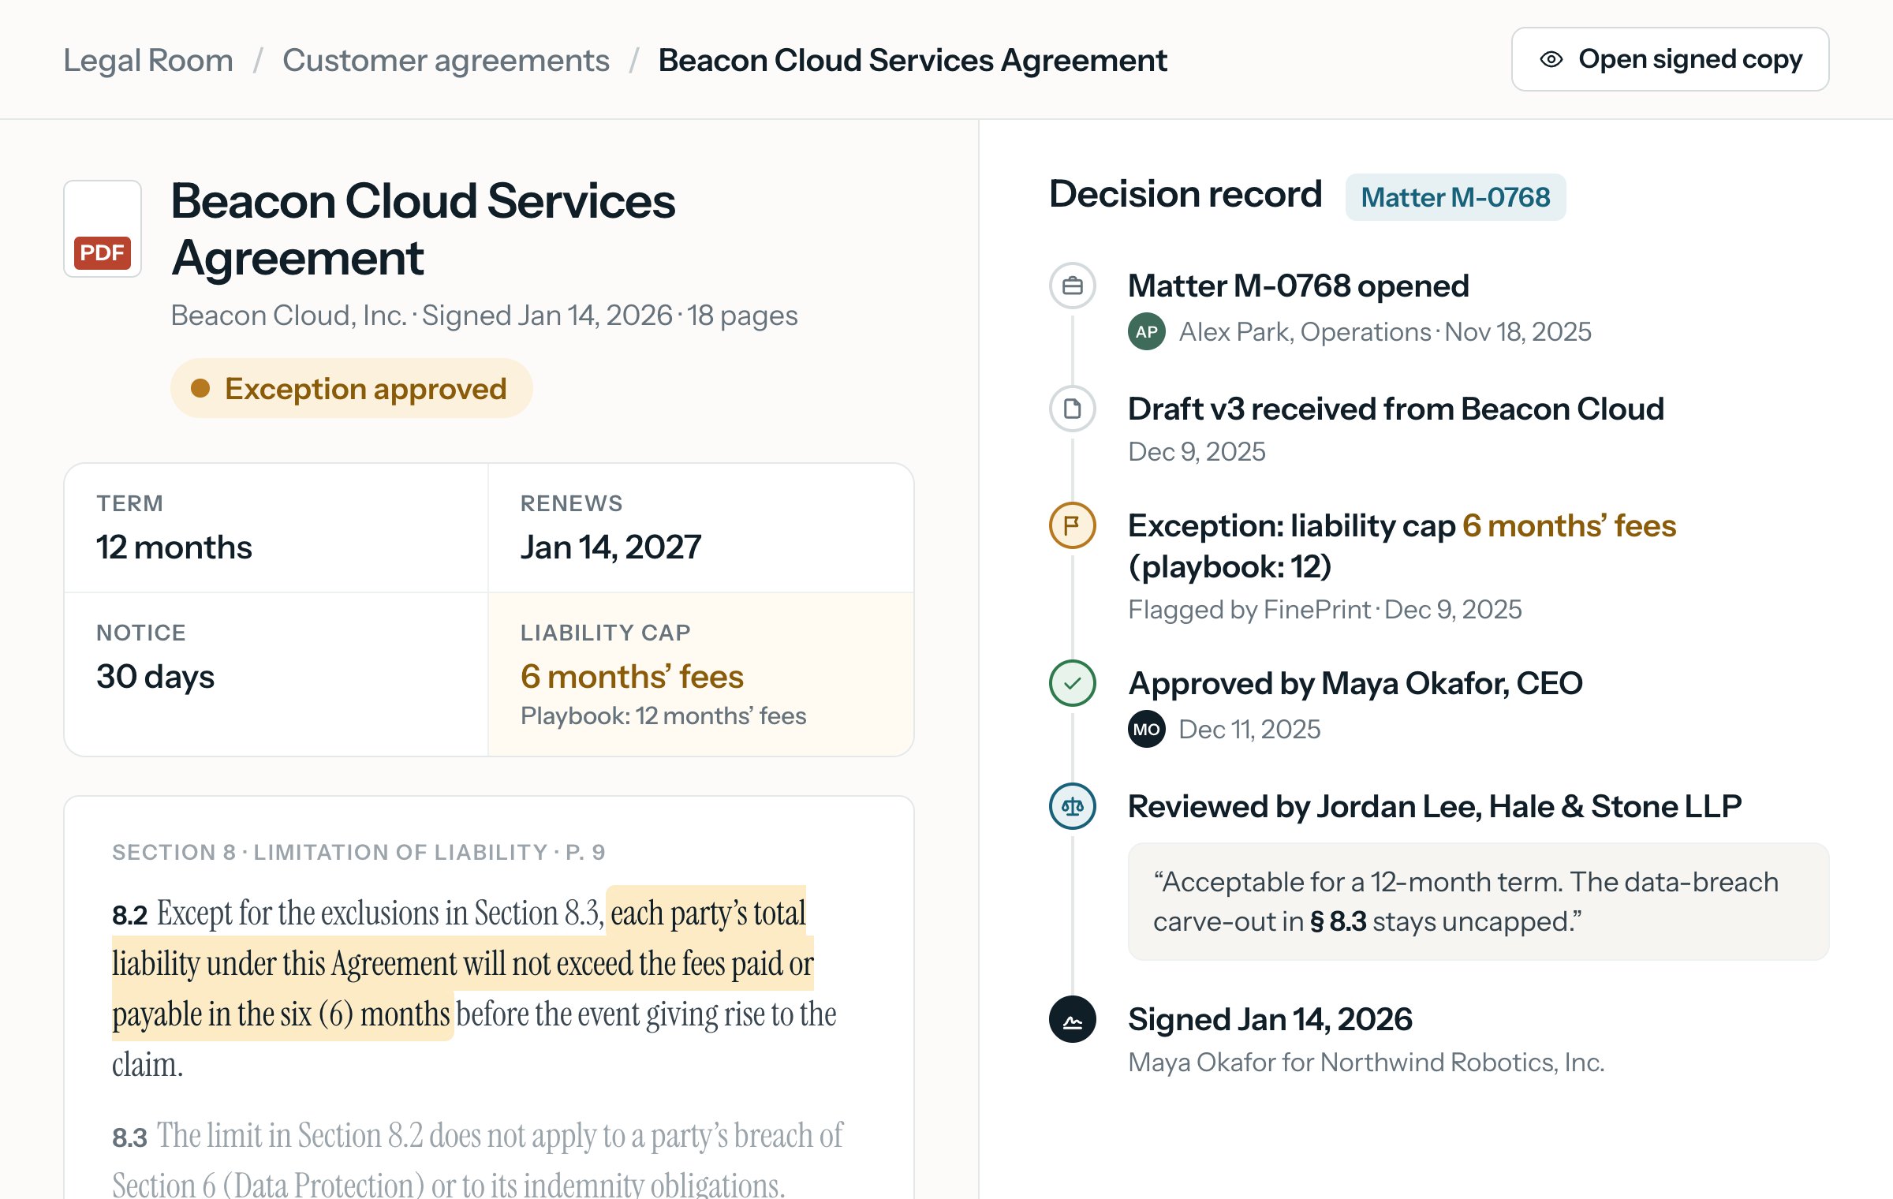Click 'Signed Jan 14, 2026' timeline entry
The image size is (1893, 1199).
[1270, 1019]
